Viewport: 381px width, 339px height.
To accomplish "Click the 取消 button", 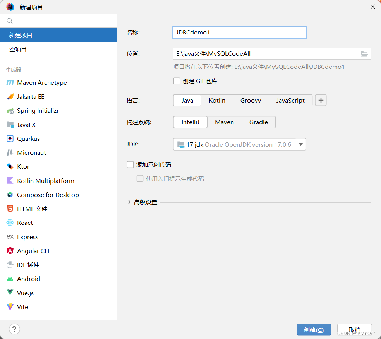I will pyautogui.click(x=354, y=330).
